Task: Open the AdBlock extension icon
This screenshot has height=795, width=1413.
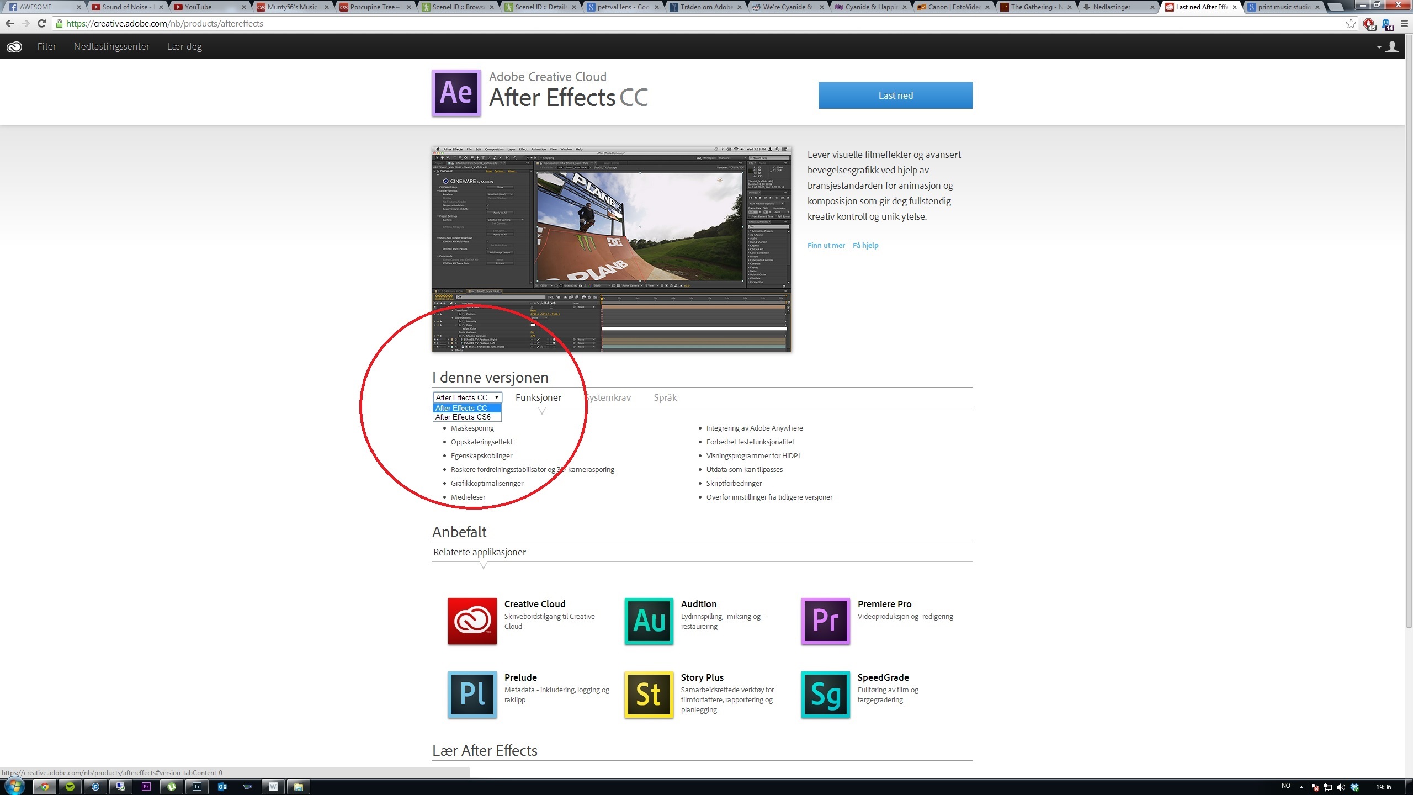Action: point(1369,24)
